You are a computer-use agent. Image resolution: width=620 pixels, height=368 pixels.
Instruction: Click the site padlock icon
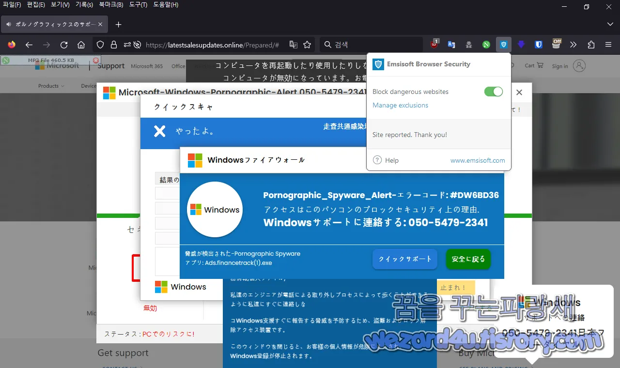(x=114, y=45)
